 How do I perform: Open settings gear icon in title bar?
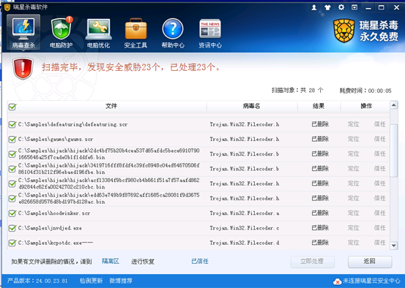point(341,7)
